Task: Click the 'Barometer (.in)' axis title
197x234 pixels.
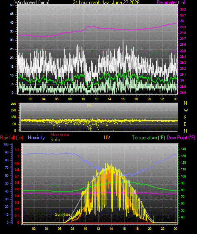Action: point(171,2)
